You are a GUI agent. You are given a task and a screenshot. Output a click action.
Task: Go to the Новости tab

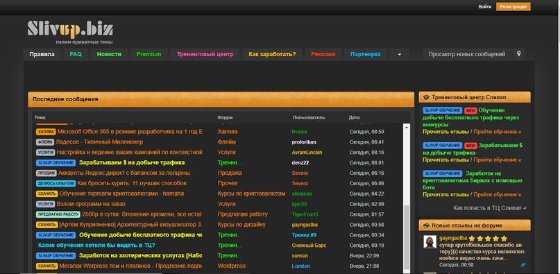point(109,54)
